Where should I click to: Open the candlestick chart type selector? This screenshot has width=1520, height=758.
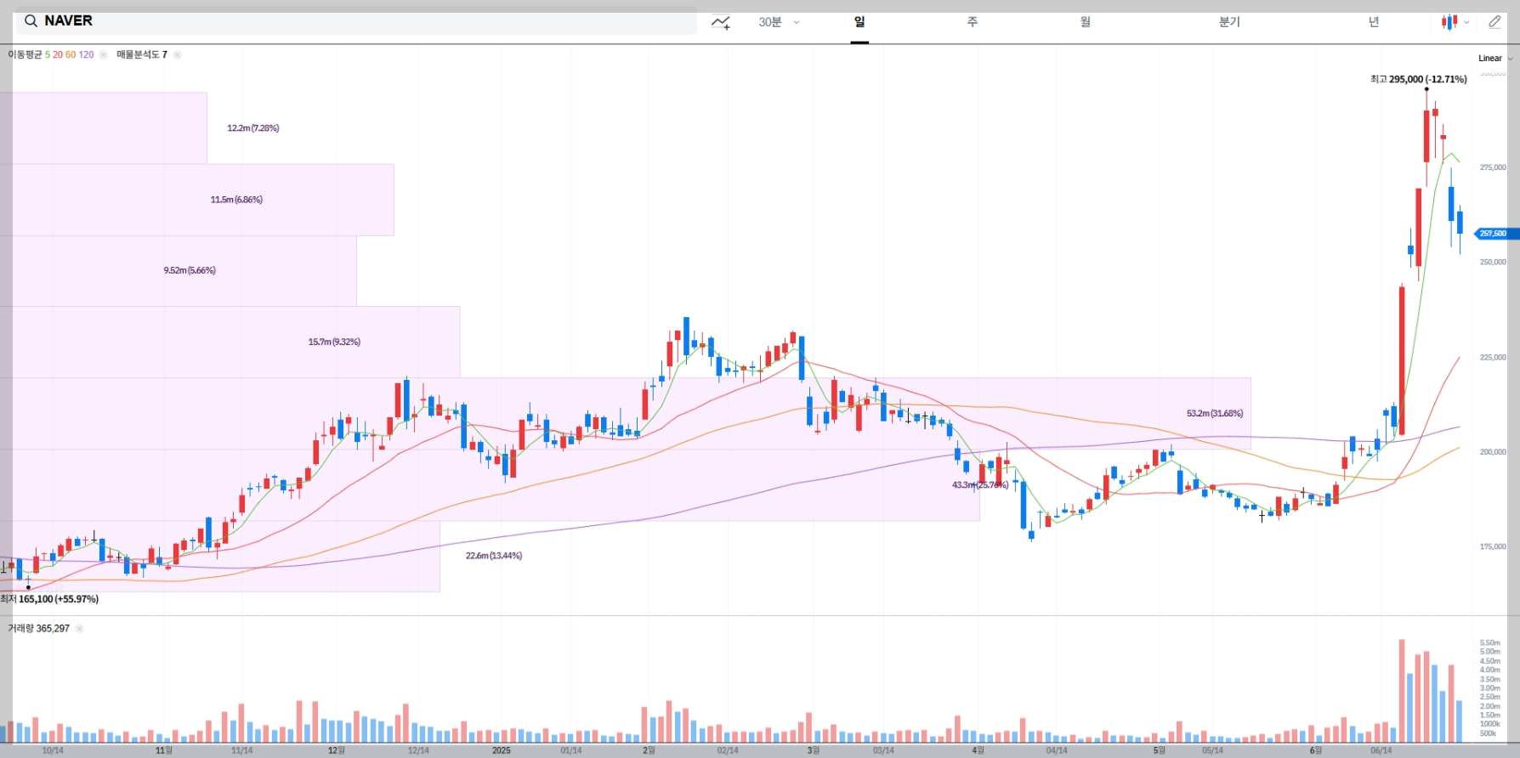pos(1455,22)
